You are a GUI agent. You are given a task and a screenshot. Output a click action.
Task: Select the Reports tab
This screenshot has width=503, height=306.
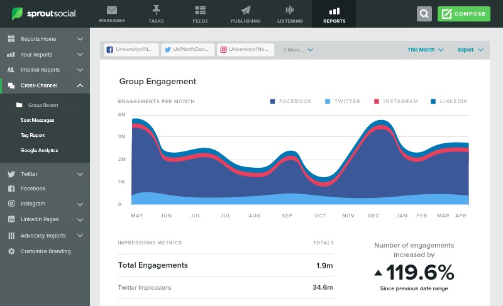(x=334, y=14)
